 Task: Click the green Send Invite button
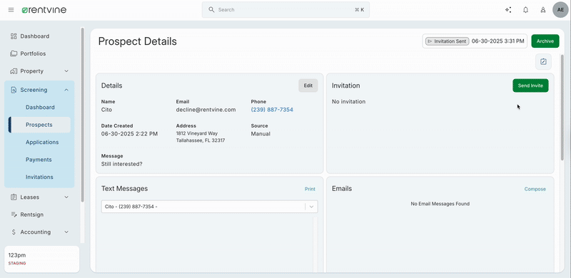[530, 86]
